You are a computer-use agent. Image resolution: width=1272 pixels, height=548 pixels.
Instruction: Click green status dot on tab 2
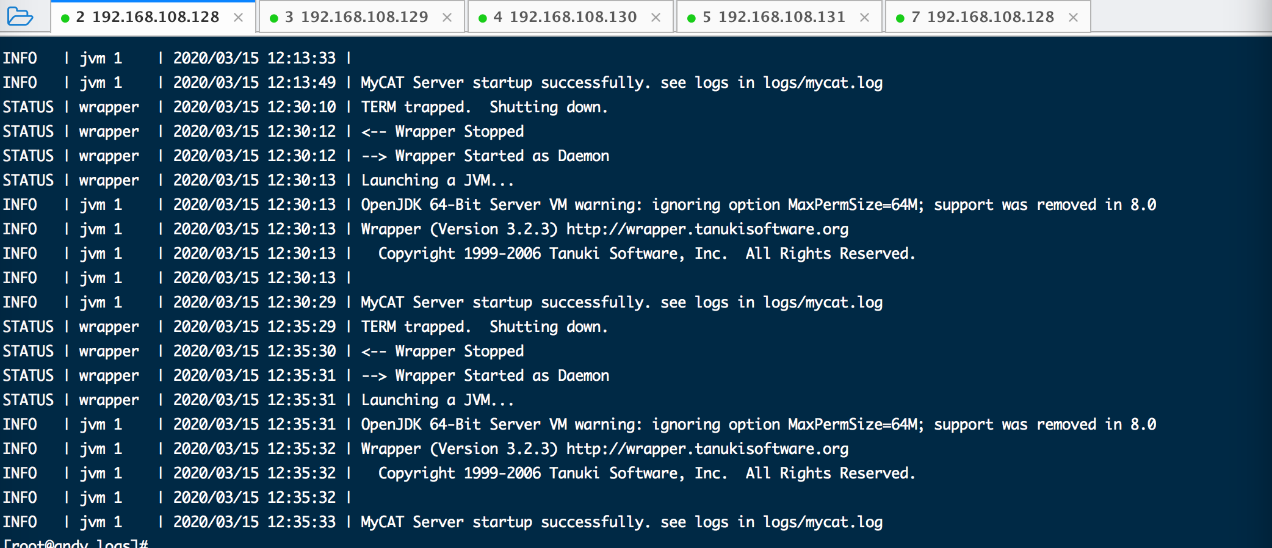tap(65, 18)
